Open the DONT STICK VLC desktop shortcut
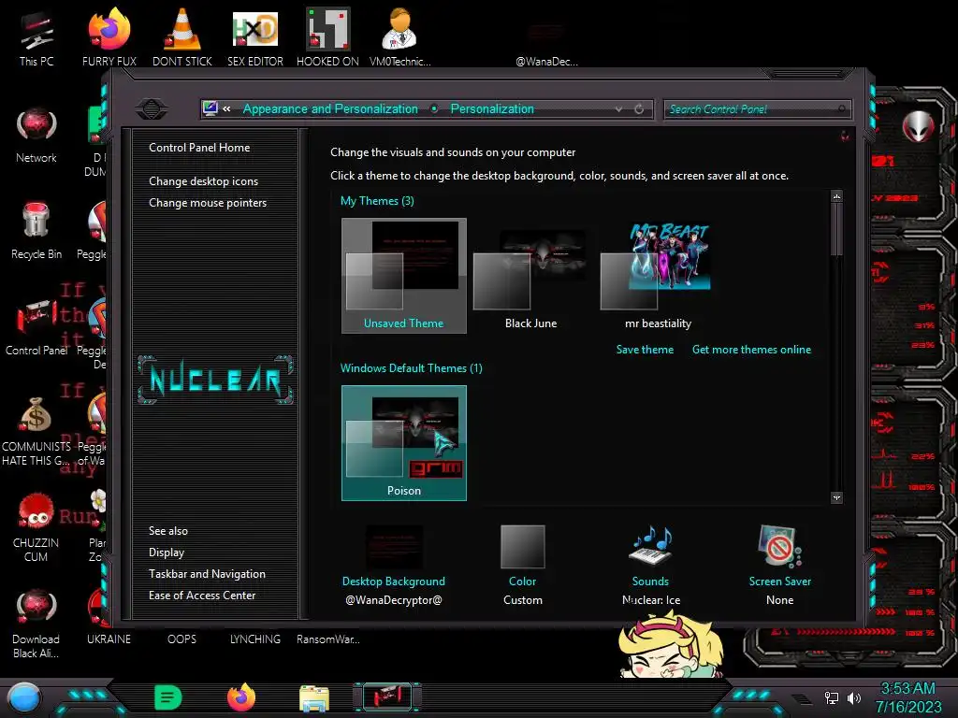Viewport: 958px width, 718px height. tap(182, 37)
